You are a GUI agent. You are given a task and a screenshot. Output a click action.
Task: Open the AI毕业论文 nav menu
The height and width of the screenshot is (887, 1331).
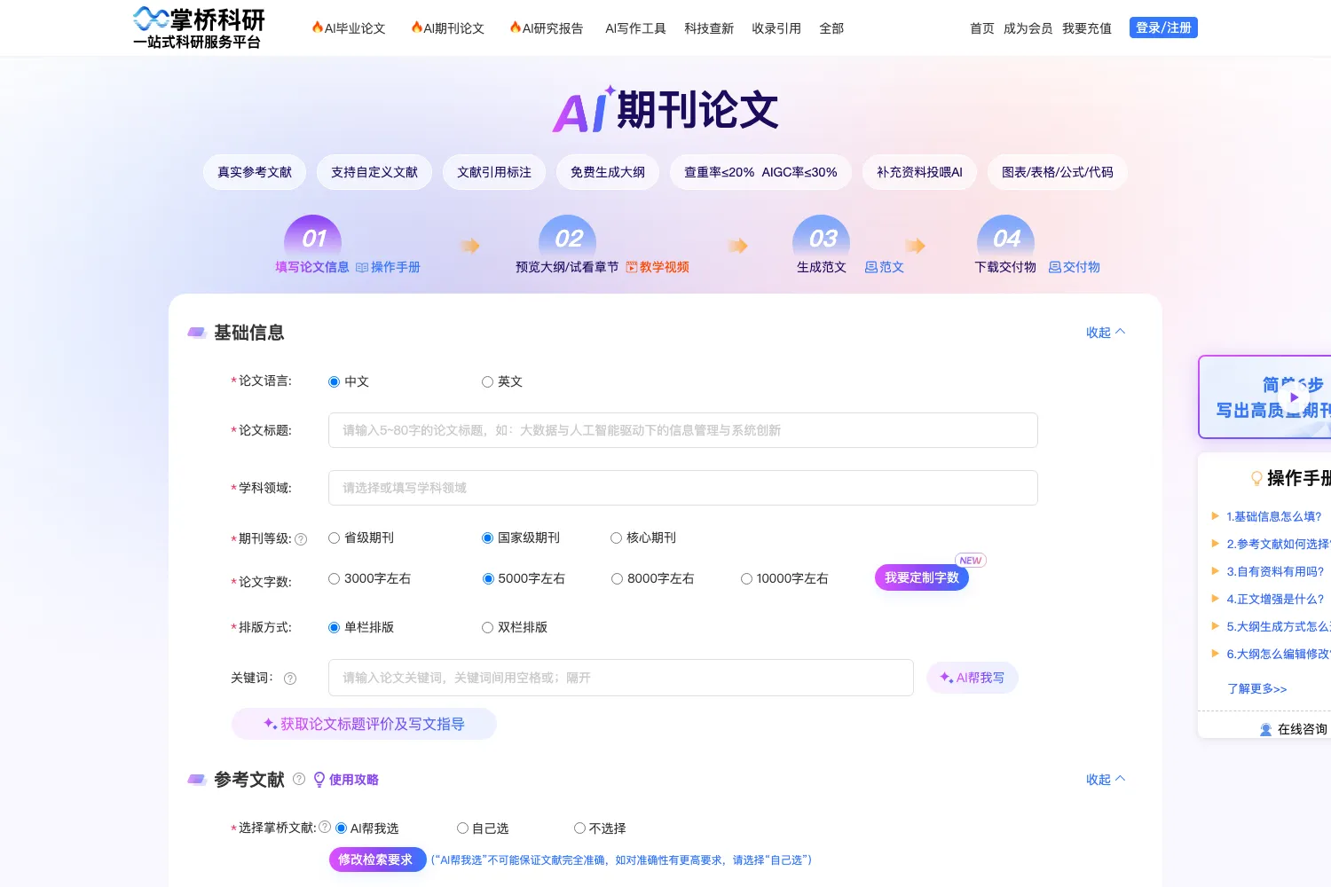pos(349,28)
